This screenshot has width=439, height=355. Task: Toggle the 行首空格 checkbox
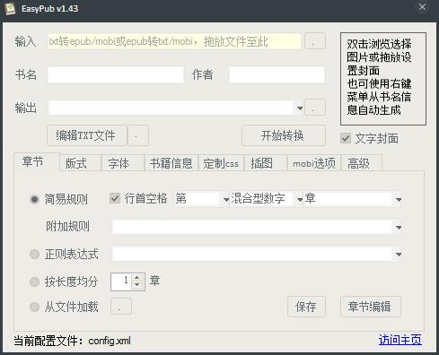[x=115, y=198]
